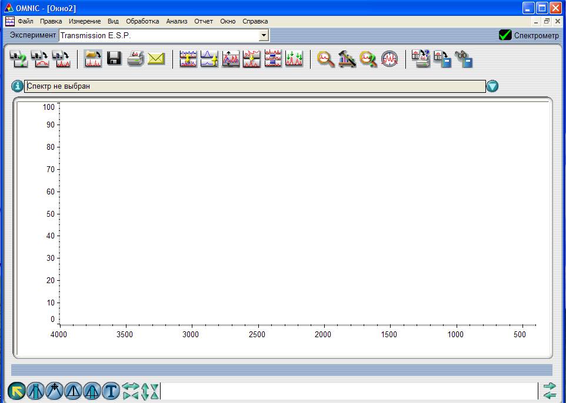Expand the Experiment combo box arrow
The width and height of the screenshot is (566, 403).
[264, 35]
